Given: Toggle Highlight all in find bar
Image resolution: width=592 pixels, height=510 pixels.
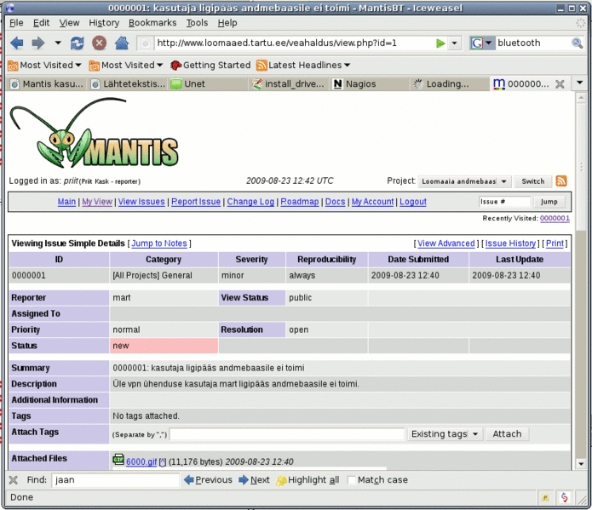Looking at the screenshot, I should click(307, 480).
